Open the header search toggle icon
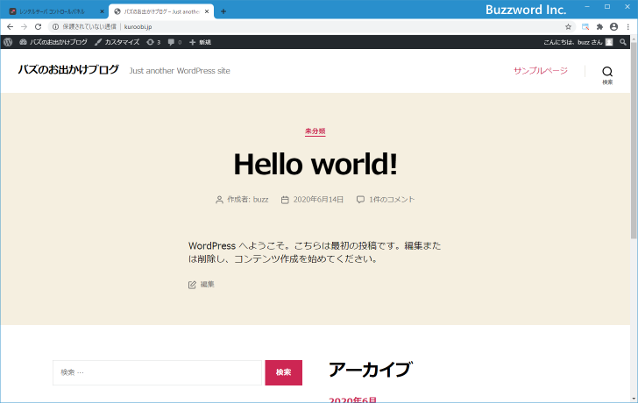This screenshot has height=403, width=638. point(607,74)
